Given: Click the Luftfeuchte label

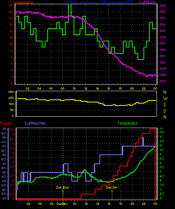Looking at the screenshot, I should click(35, 123).
